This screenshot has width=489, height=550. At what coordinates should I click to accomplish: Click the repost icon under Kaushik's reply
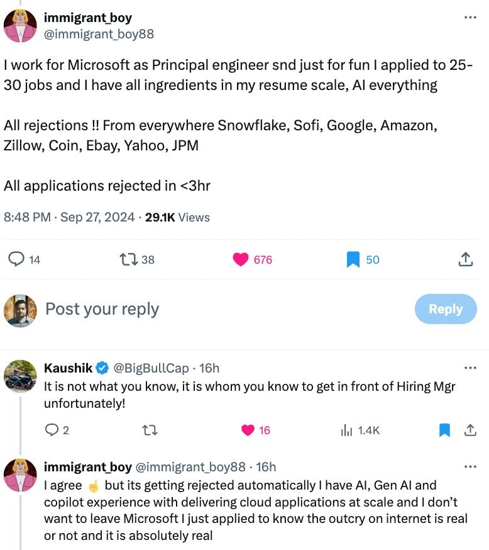pyautogui.click(x=149, y=430)
